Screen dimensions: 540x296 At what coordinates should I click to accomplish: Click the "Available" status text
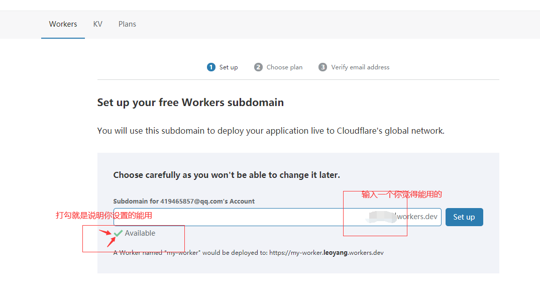click(x=140, y=233)
